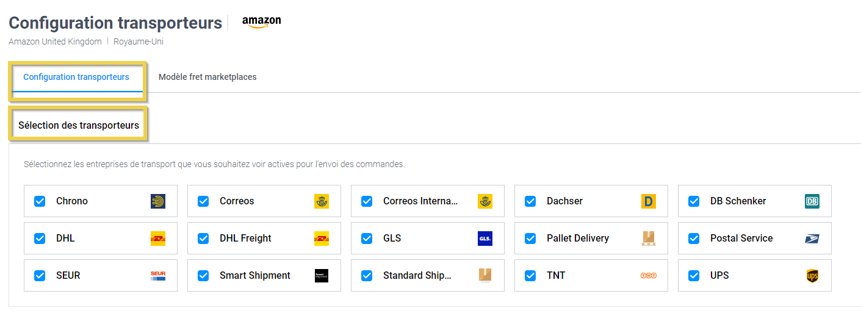Click the SEUR logo icon

pos(158,276)
